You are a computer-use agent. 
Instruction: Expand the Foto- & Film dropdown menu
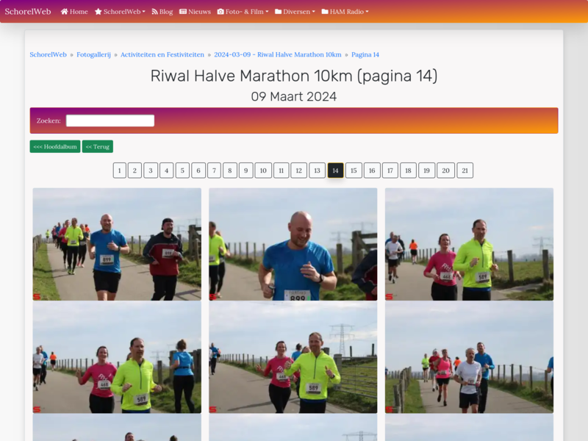tap(243, 12)
